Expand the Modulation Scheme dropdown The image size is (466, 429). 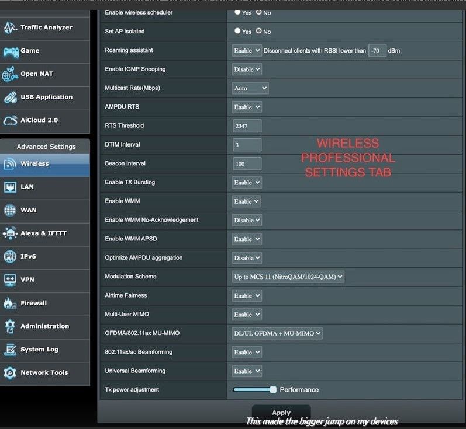(x=288, y=277)
